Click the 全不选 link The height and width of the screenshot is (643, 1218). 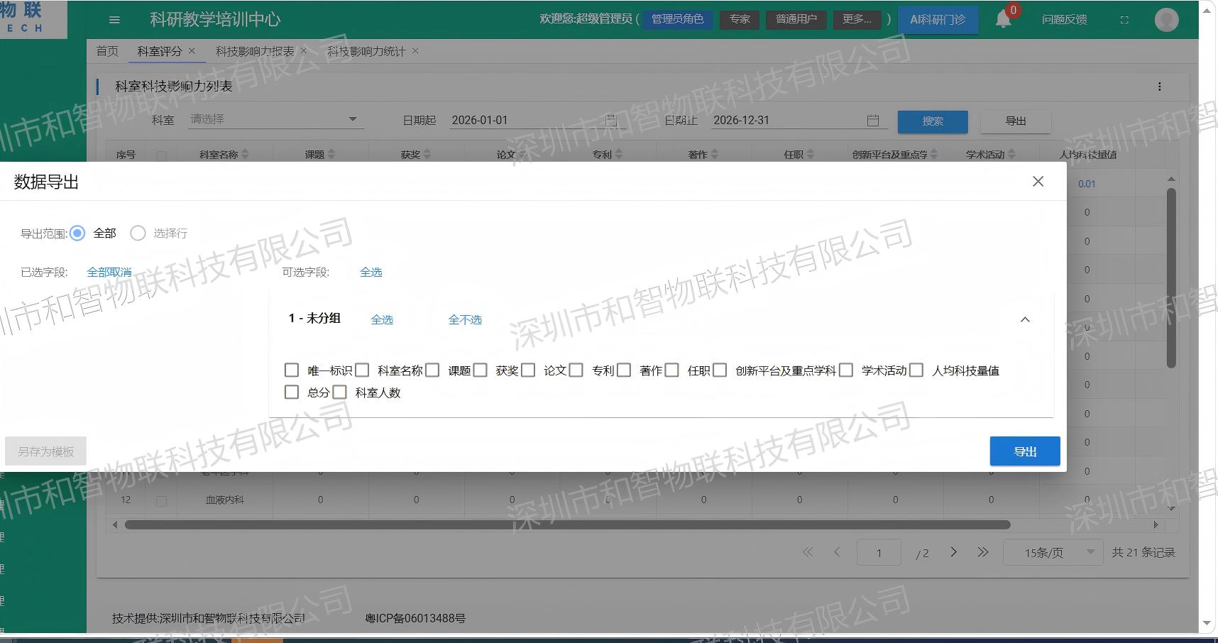coord(465,320)
